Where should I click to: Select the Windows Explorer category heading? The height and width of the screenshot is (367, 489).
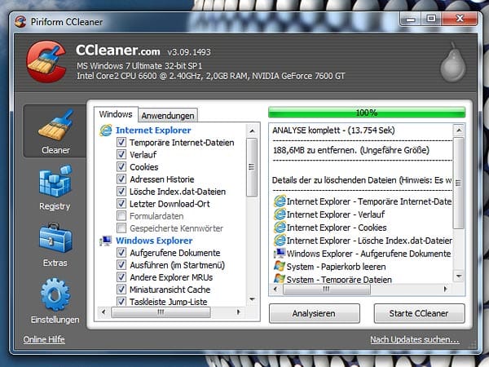coord(154,241)
